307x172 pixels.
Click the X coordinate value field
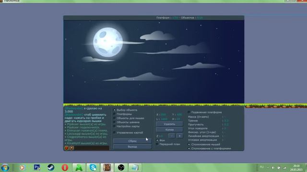point(163,115)
